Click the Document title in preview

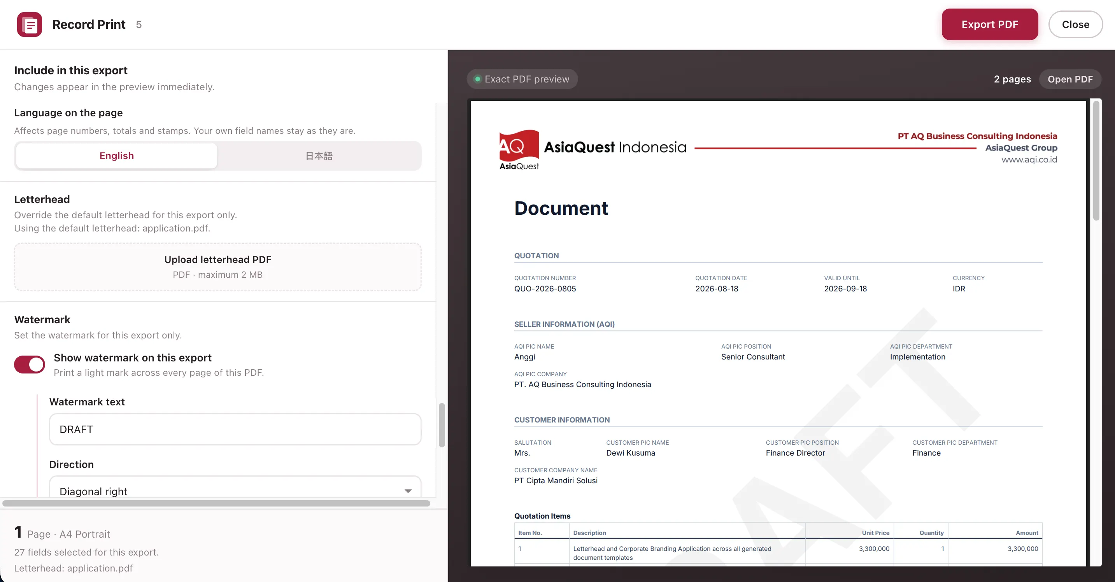click(561, 209)
